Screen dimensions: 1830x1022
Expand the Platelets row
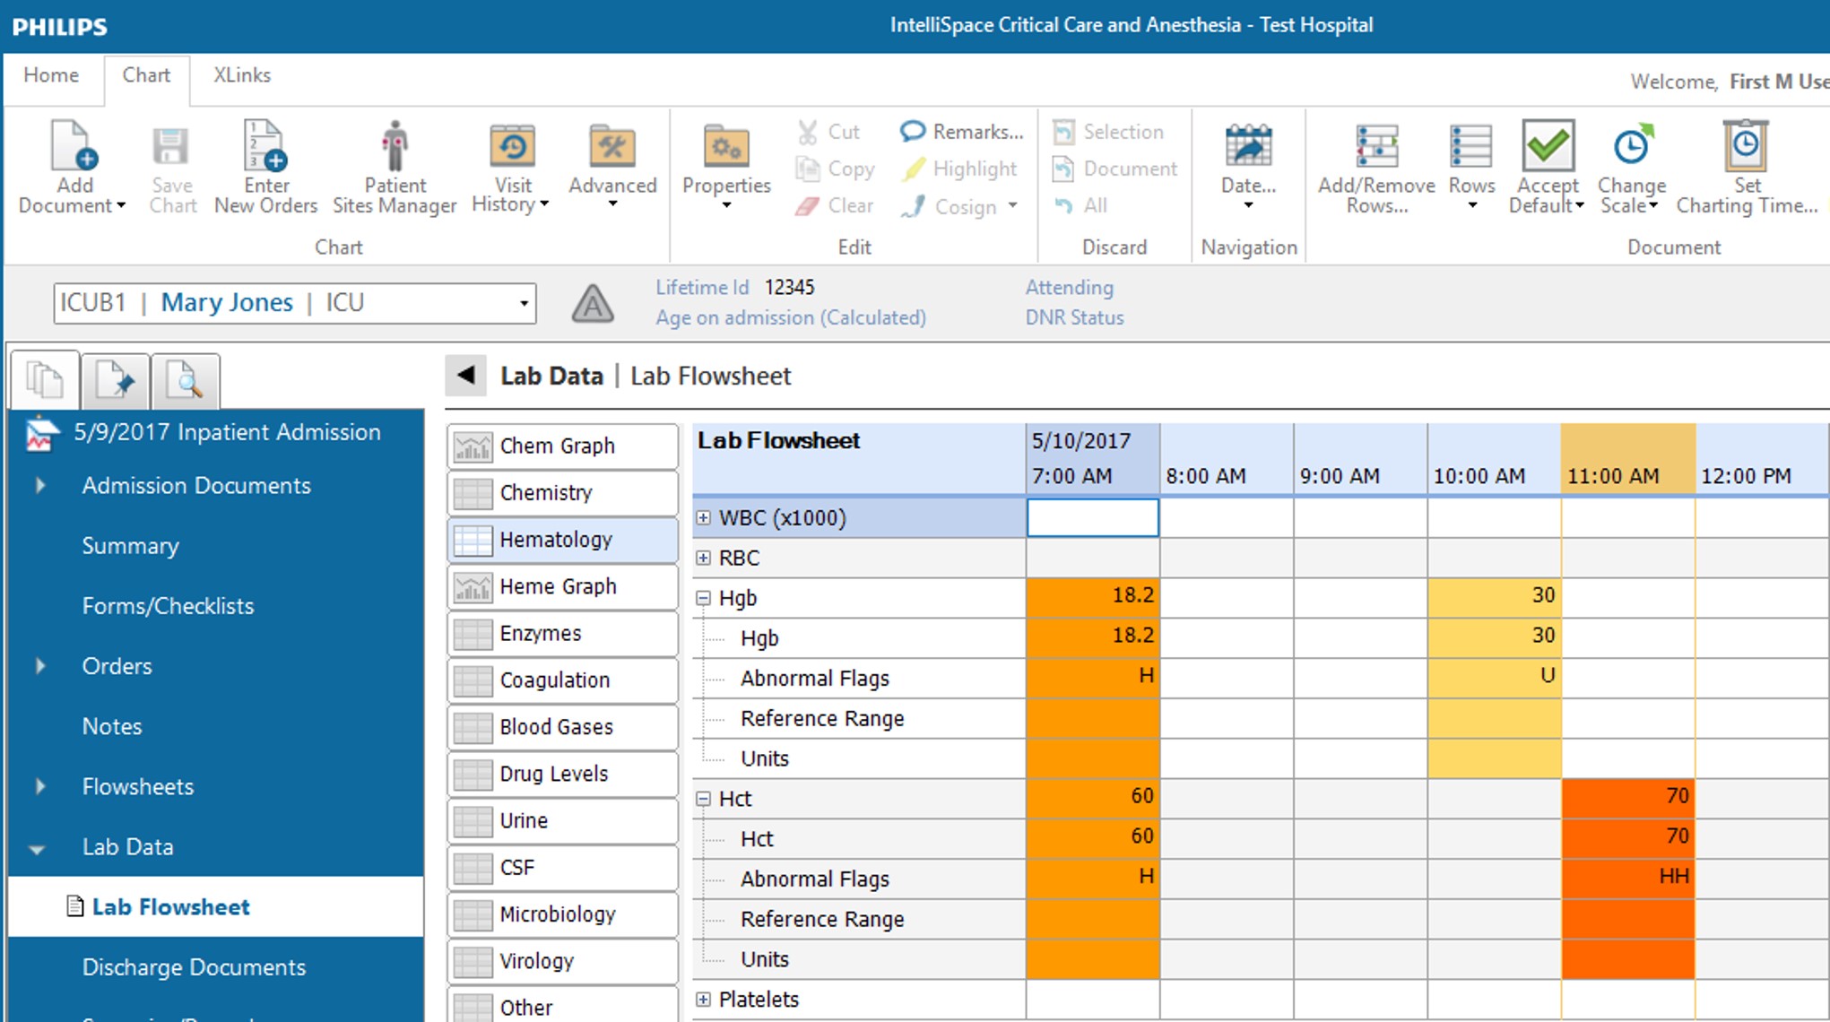coord(704,999)
